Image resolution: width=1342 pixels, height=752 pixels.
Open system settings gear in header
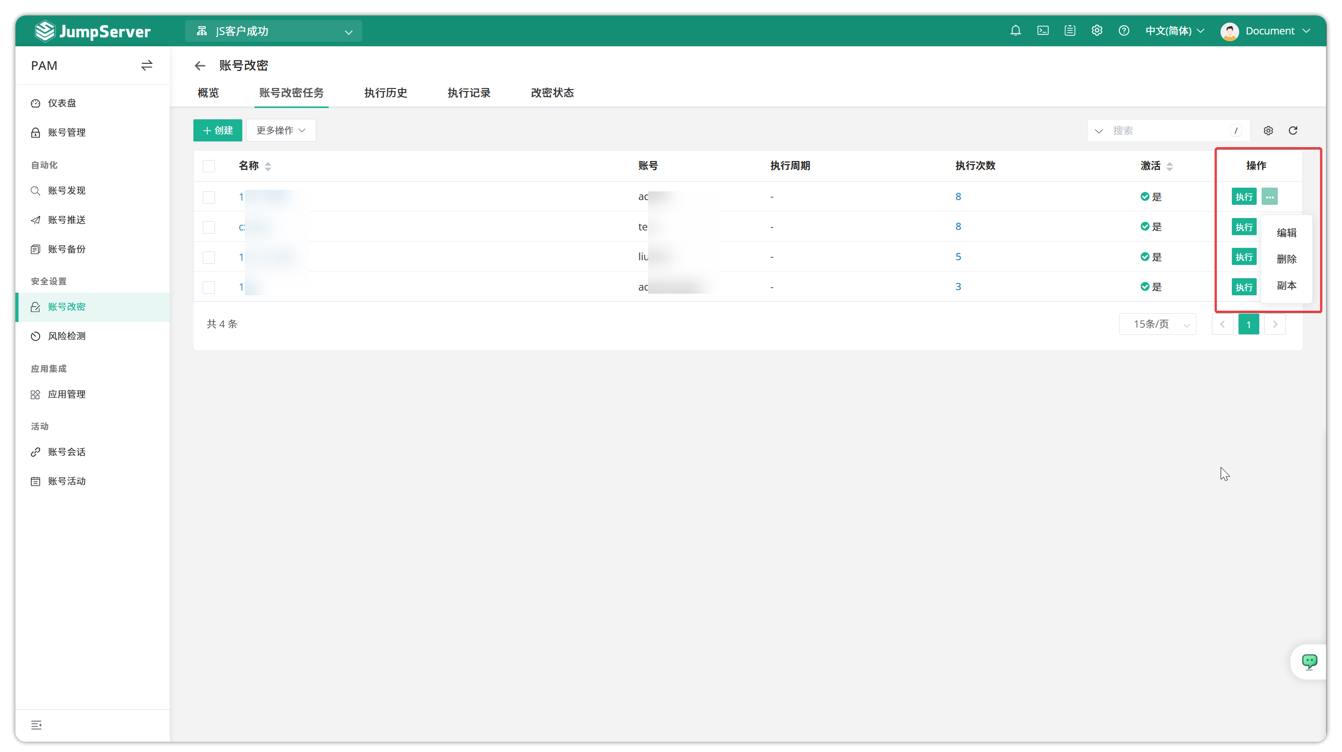pos(1097,31)
